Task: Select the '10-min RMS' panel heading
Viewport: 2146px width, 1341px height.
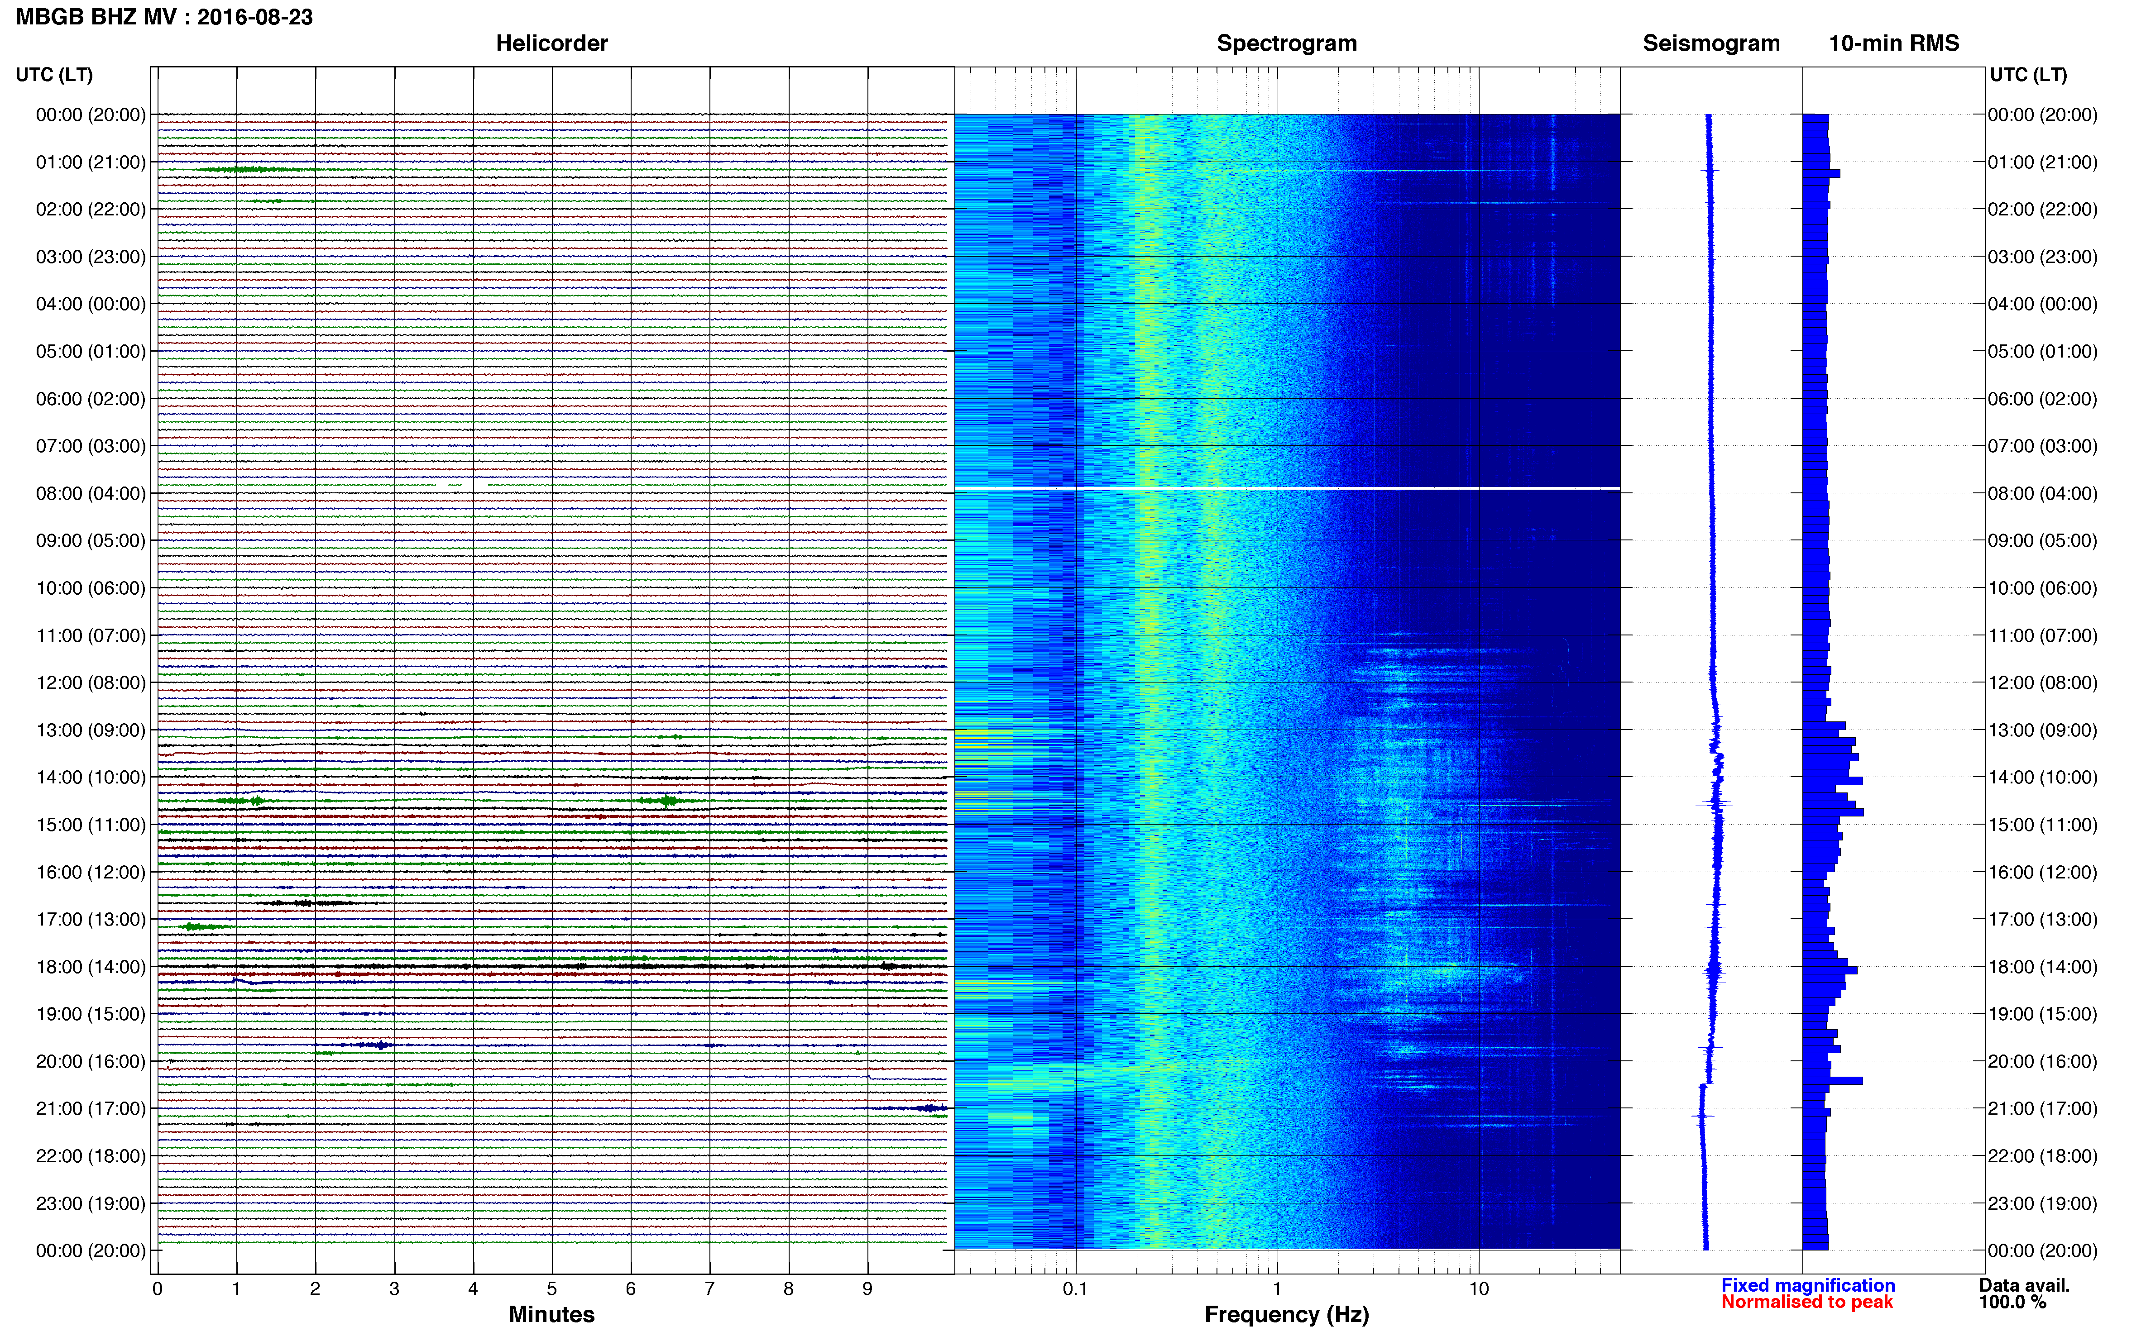Action: [1893, 43]
